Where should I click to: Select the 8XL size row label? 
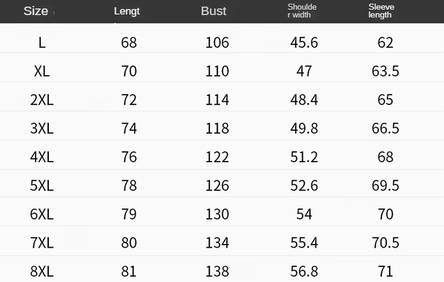(42, 272)
